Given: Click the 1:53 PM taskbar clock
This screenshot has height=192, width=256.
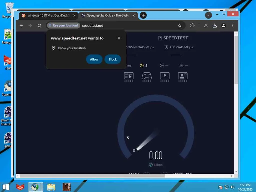Looking at the screenshot, I should (245, 185).
